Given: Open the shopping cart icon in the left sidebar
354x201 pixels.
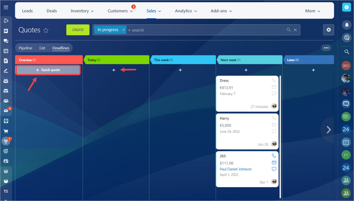Looking at the screenshot, I should pos(6,131).
